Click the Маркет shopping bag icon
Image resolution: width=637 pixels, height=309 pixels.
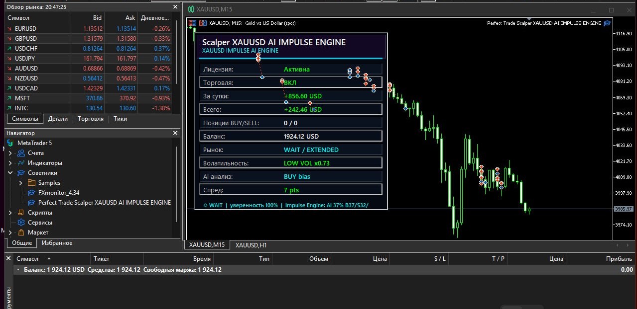21,232
